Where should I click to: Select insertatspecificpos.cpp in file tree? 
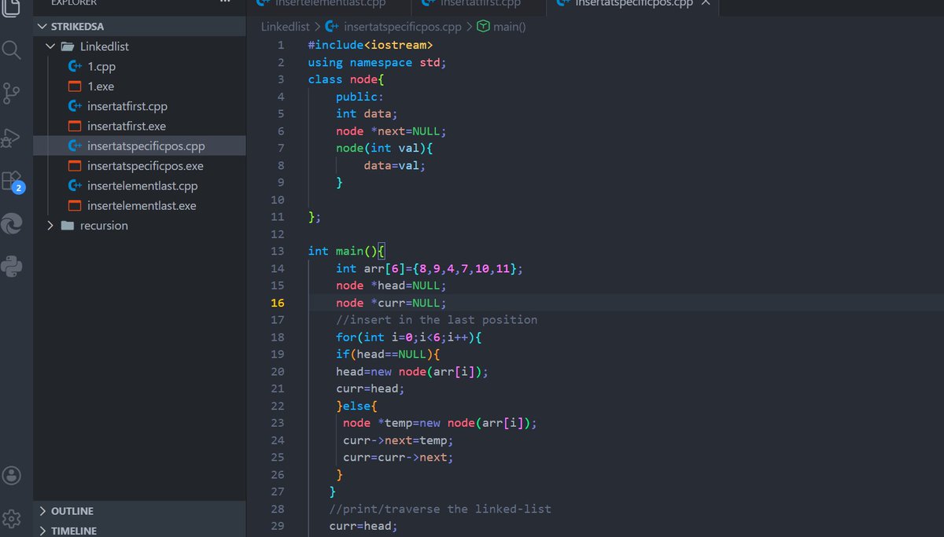[x=139, y=146]
